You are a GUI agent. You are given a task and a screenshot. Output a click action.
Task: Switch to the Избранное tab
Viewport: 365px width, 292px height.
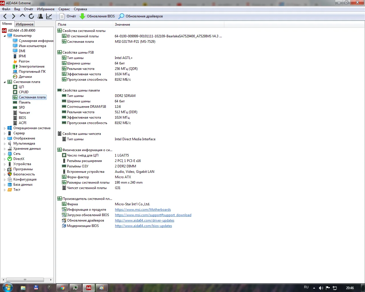tap(25, 24)
